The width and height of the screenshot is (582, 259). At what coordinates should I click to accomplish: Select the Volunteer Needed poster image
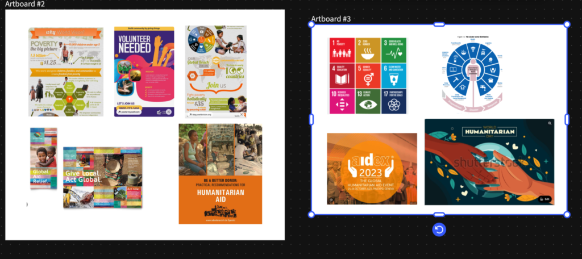point(144,71)
